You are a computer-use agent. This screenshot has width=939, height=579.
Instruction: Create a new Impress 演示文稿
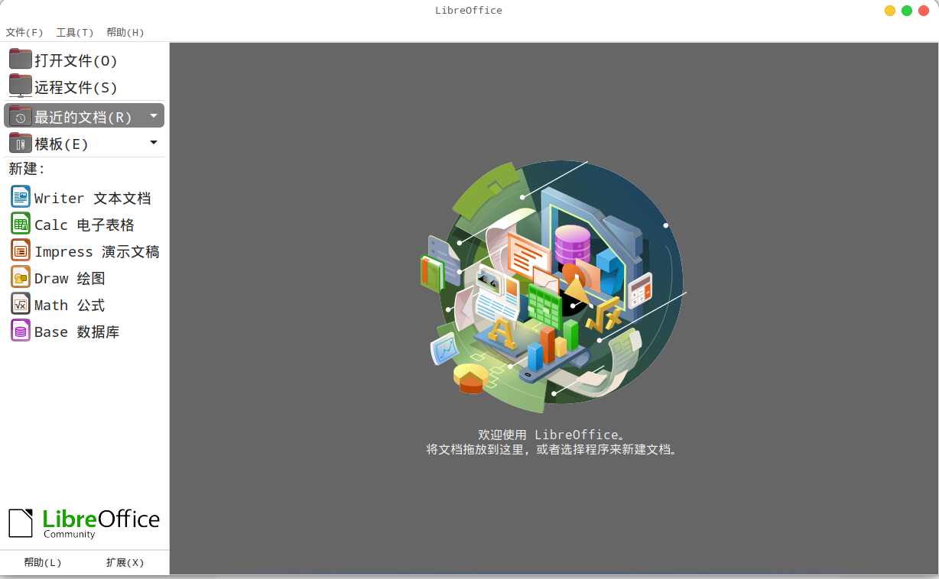(84, 251)
